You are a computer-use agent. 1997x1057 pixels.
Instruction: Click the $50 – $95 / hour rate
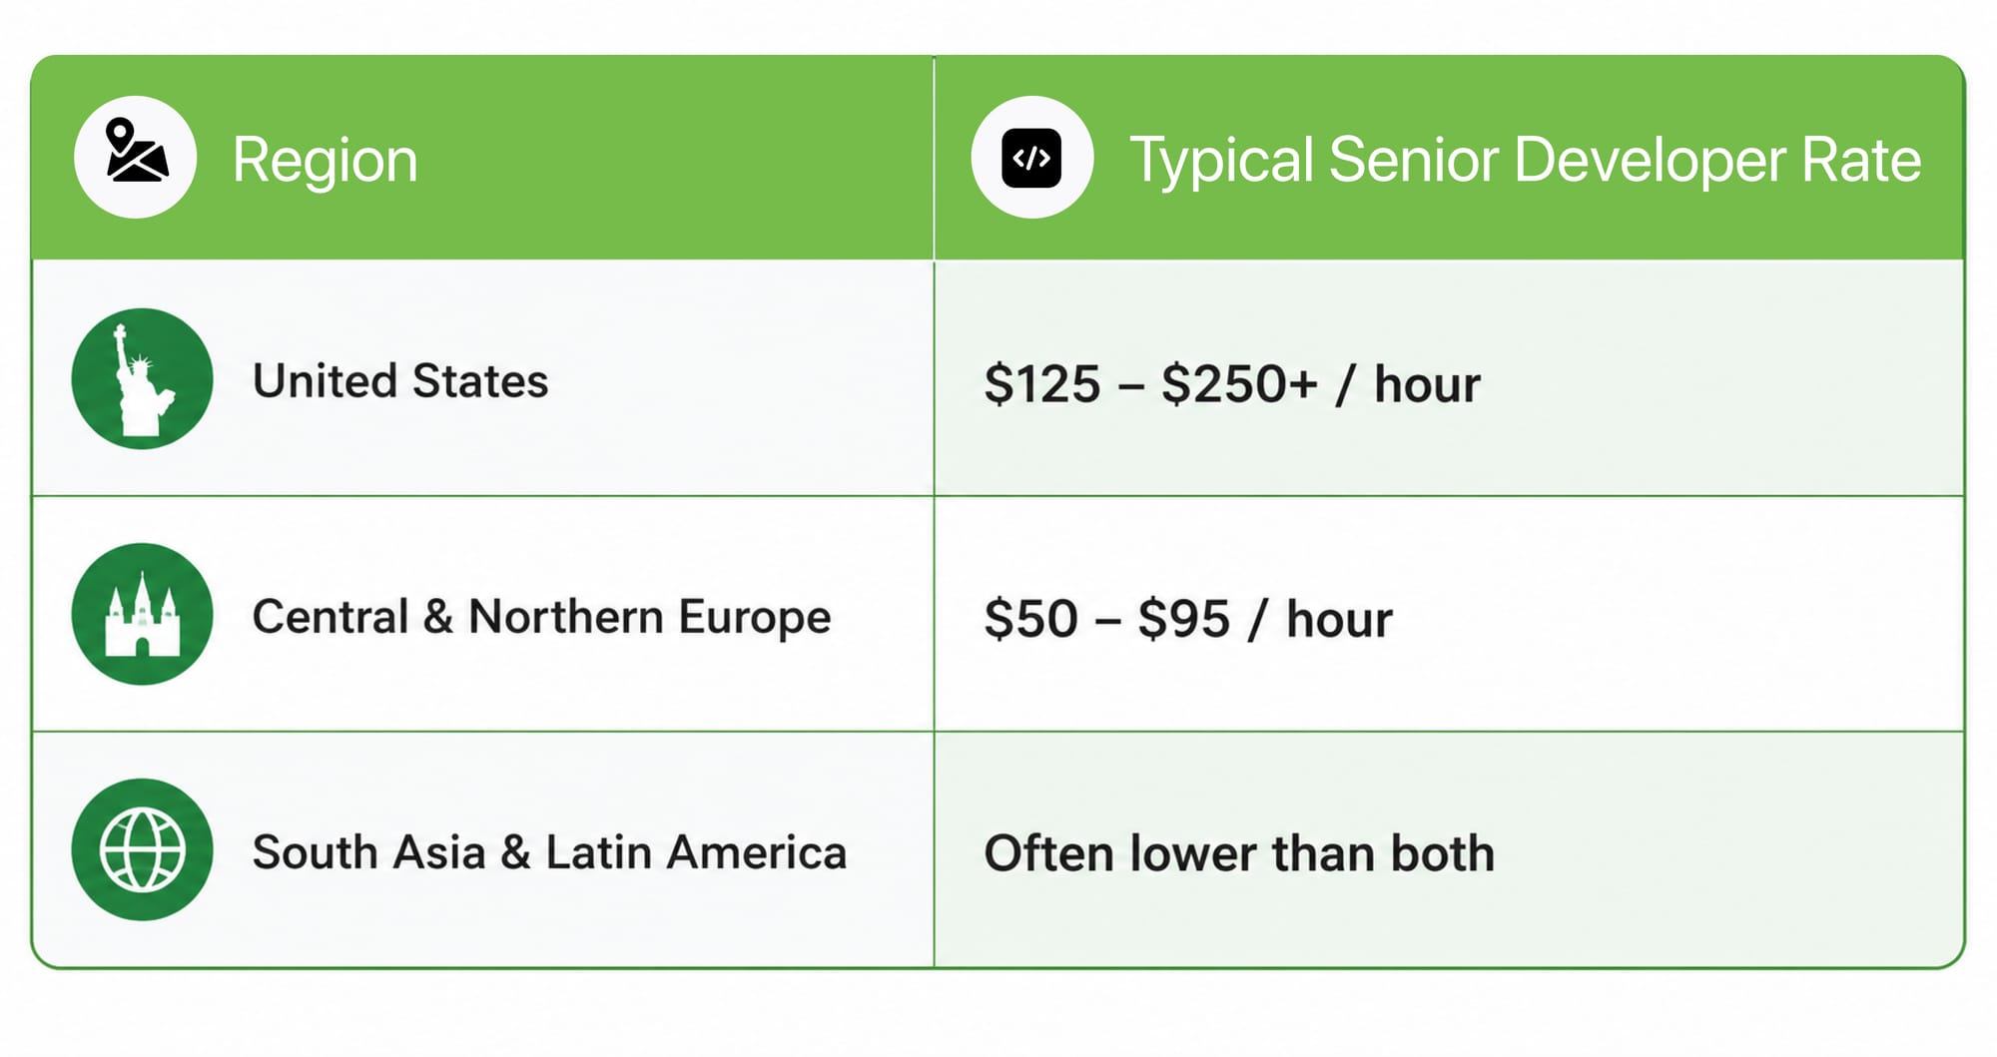1188,619
